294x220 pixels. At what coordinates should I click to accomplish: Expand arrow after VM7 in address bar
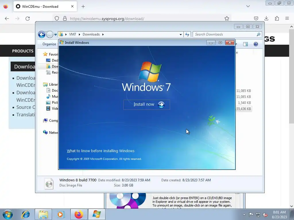pyautogui.click(x=79, y=34)
